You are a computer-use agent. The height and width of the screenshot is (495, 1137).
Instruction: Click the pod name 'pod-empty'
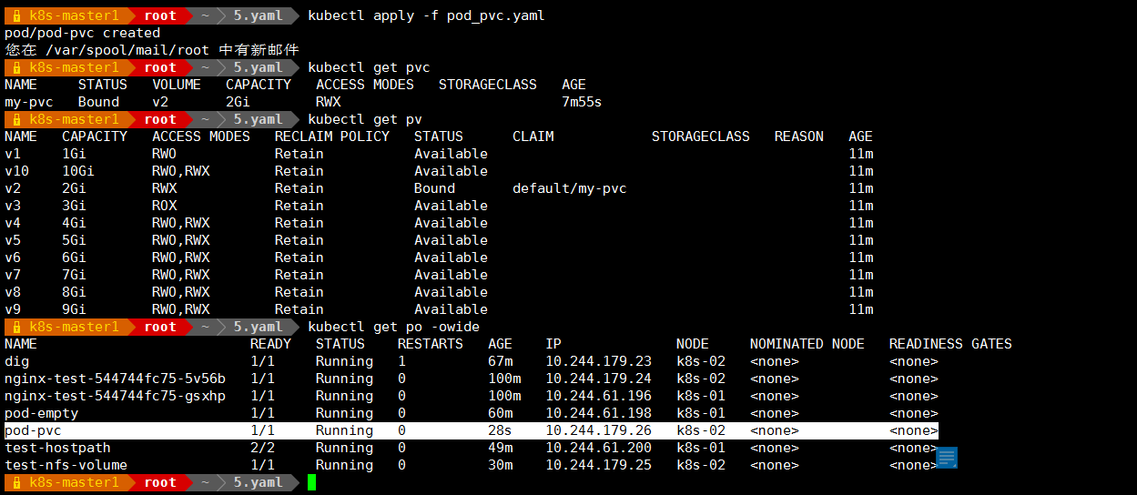tap(41, 413)
